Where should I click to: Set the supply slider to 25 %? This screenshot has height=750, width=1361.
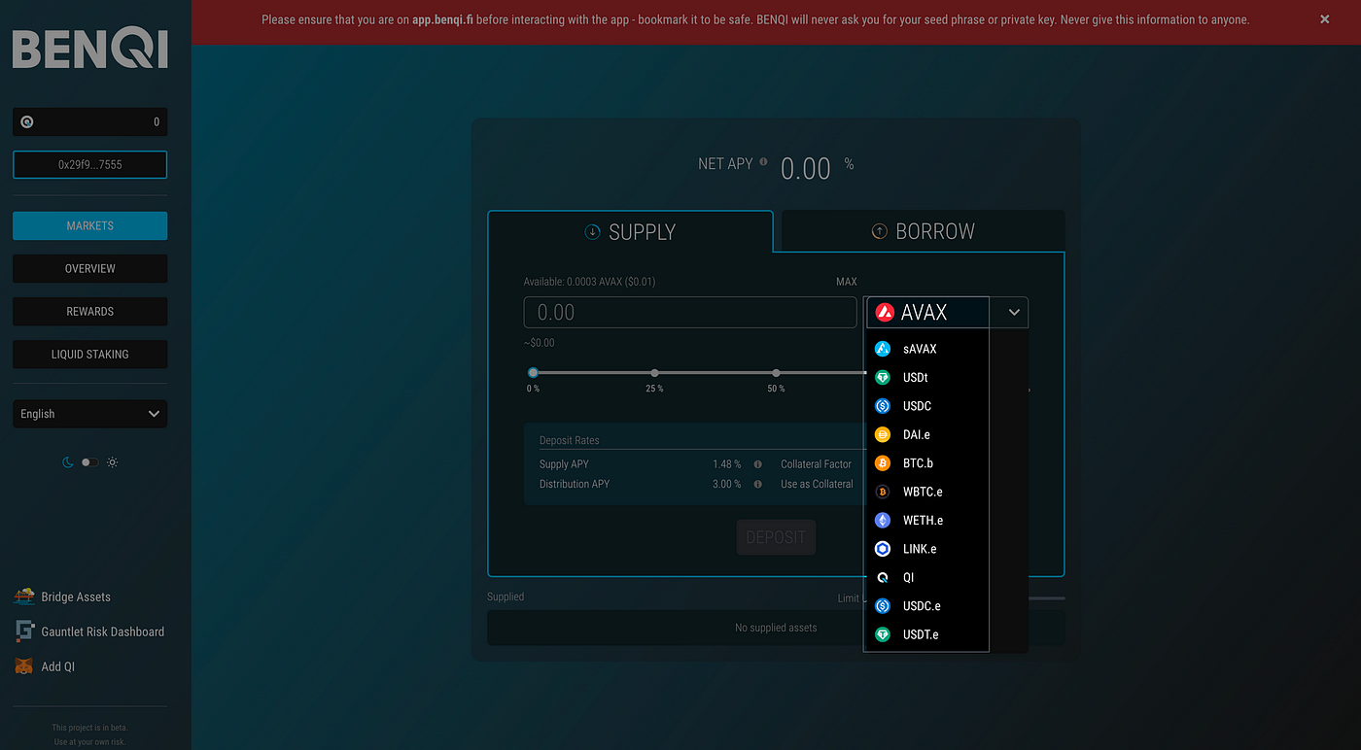[654, 373]
